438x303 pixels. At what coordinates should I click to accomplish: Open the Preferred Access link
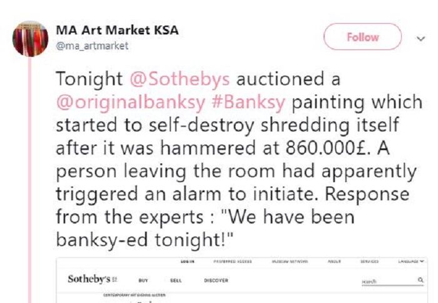(x=233, y=261)
